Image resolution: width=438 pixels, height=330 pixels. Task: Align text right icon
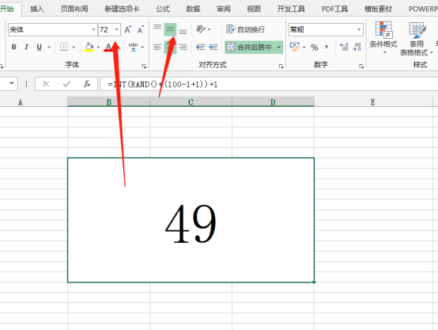[183, 47]
